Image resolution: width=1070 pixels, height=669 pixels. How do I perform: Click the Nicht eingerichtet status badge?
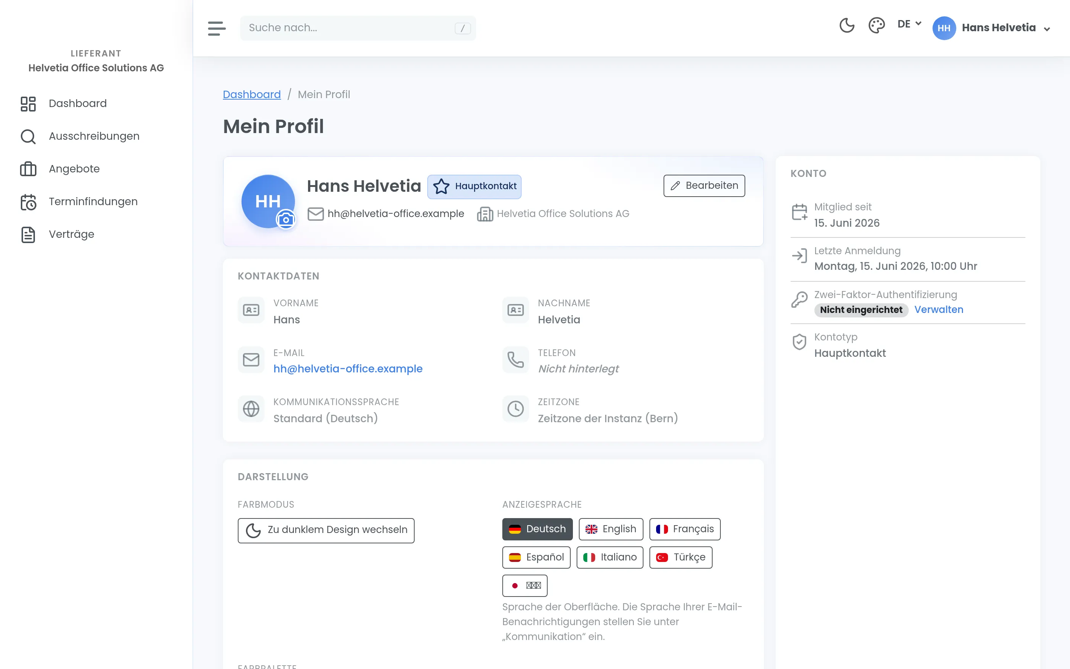pyautogui.click(x=861, y=310)
